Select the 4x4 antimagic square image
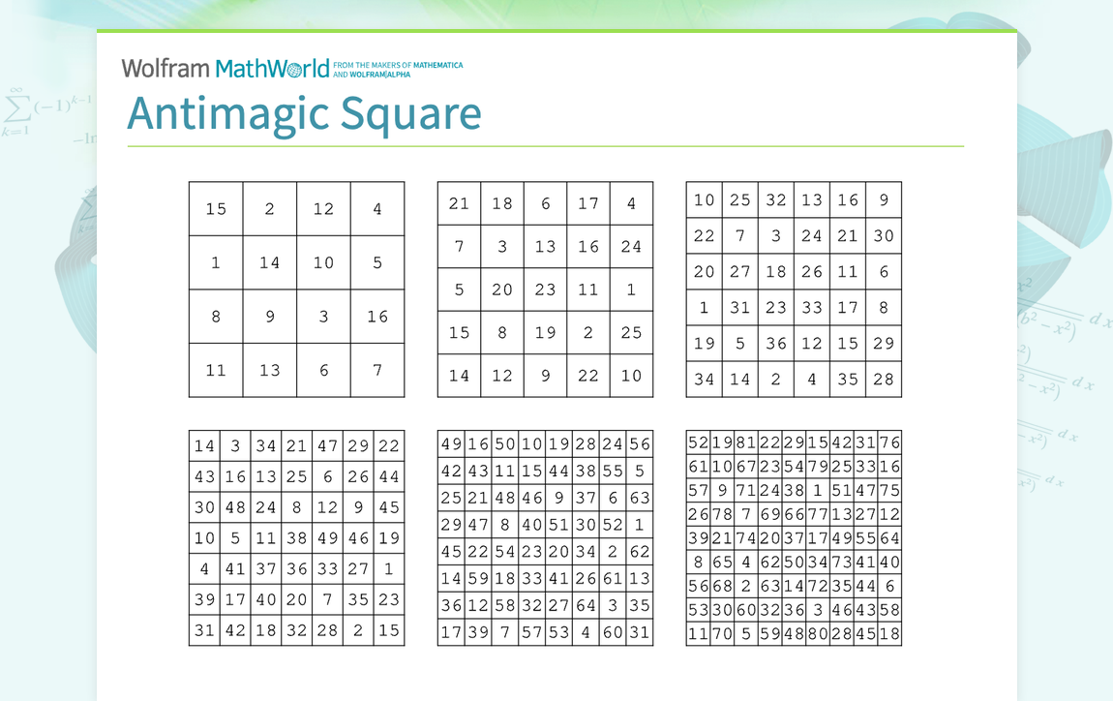Viewport: 1113px width, 701px height. 296,290
